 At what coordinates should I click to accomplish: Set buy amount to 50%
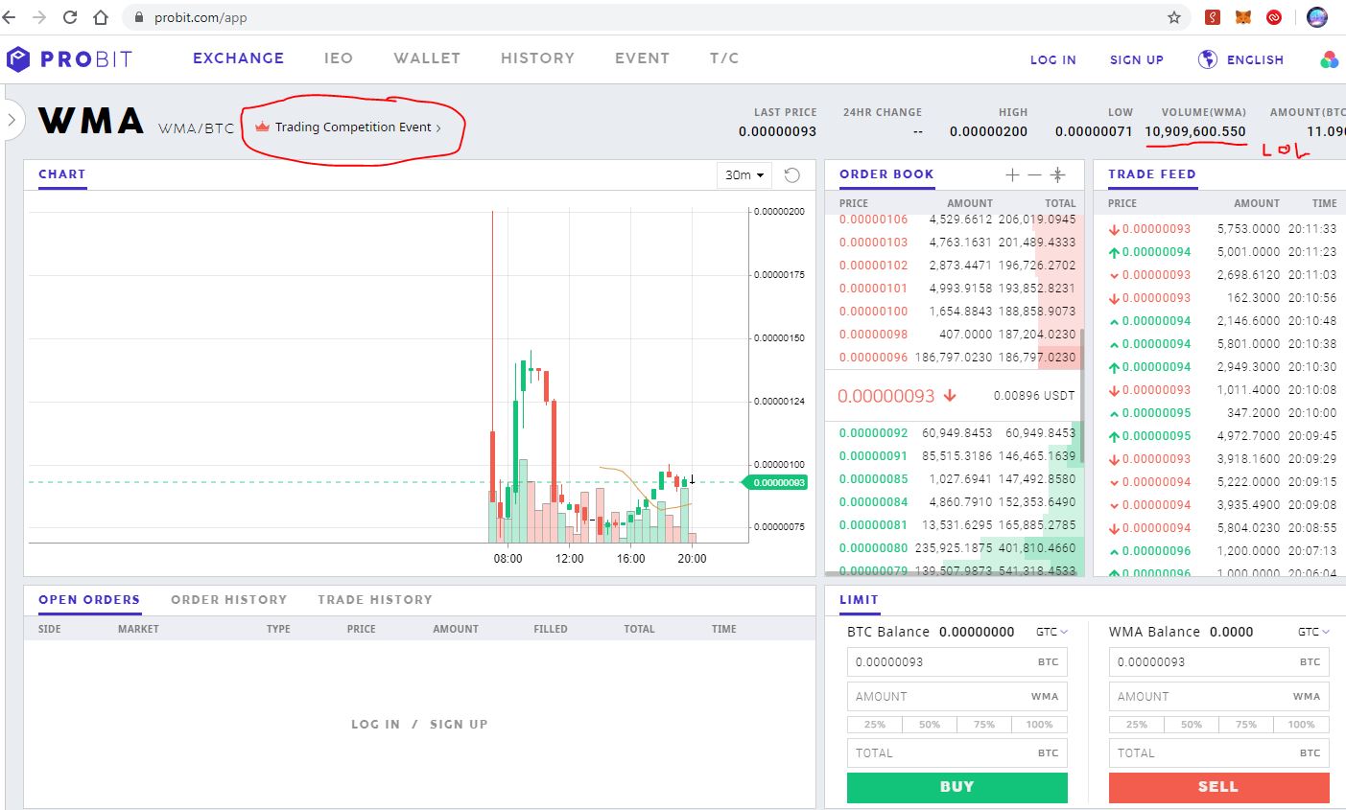[930, 725]
